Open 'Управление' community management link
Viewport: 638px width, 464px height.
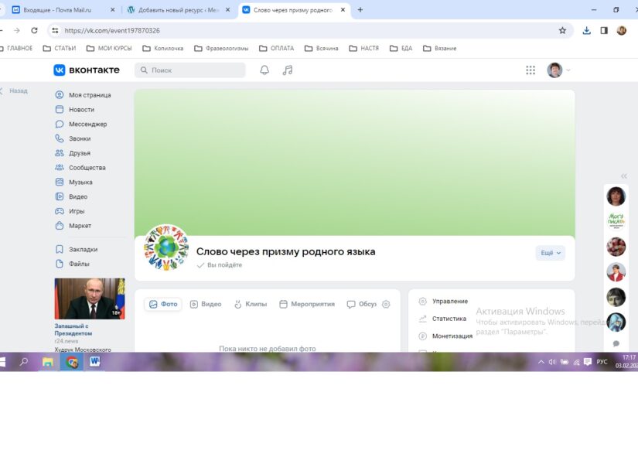tap(449, 302)
